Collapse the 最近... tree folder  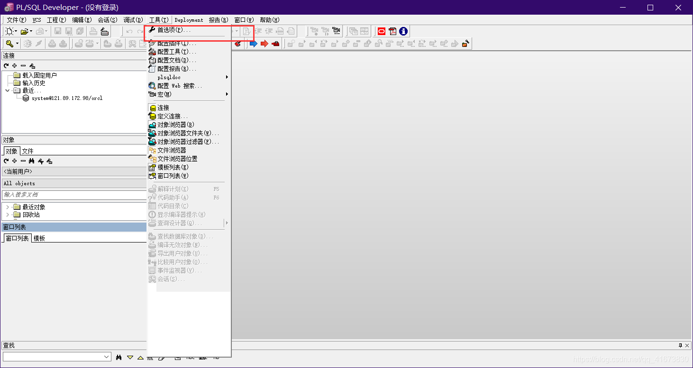point(7,90)
